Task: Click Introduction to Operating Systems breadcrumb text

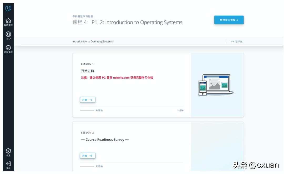Action: tap(93, 41)
